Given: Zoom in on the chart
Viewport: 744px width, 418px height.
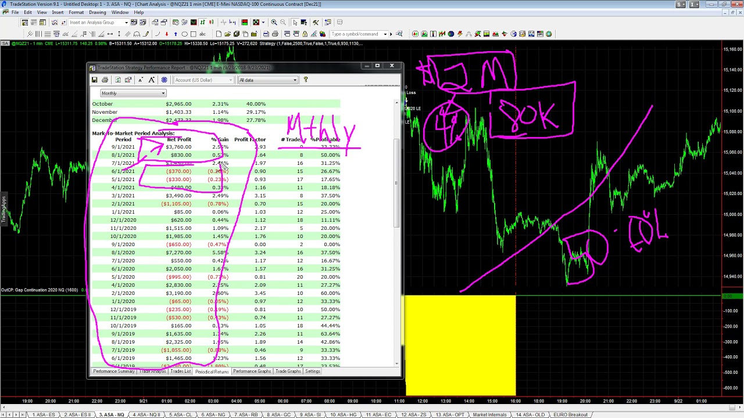Looking at the screenshot, I should click(274, 23).
